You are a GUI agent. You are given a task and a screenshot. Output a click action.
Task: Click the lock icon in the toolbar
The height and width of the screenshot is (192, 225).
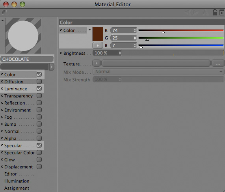point(215,12)
